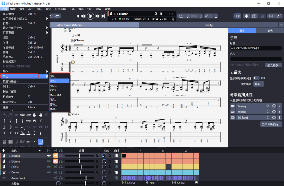
Task: Add a new track with plus icon
Action: point(3,150)
